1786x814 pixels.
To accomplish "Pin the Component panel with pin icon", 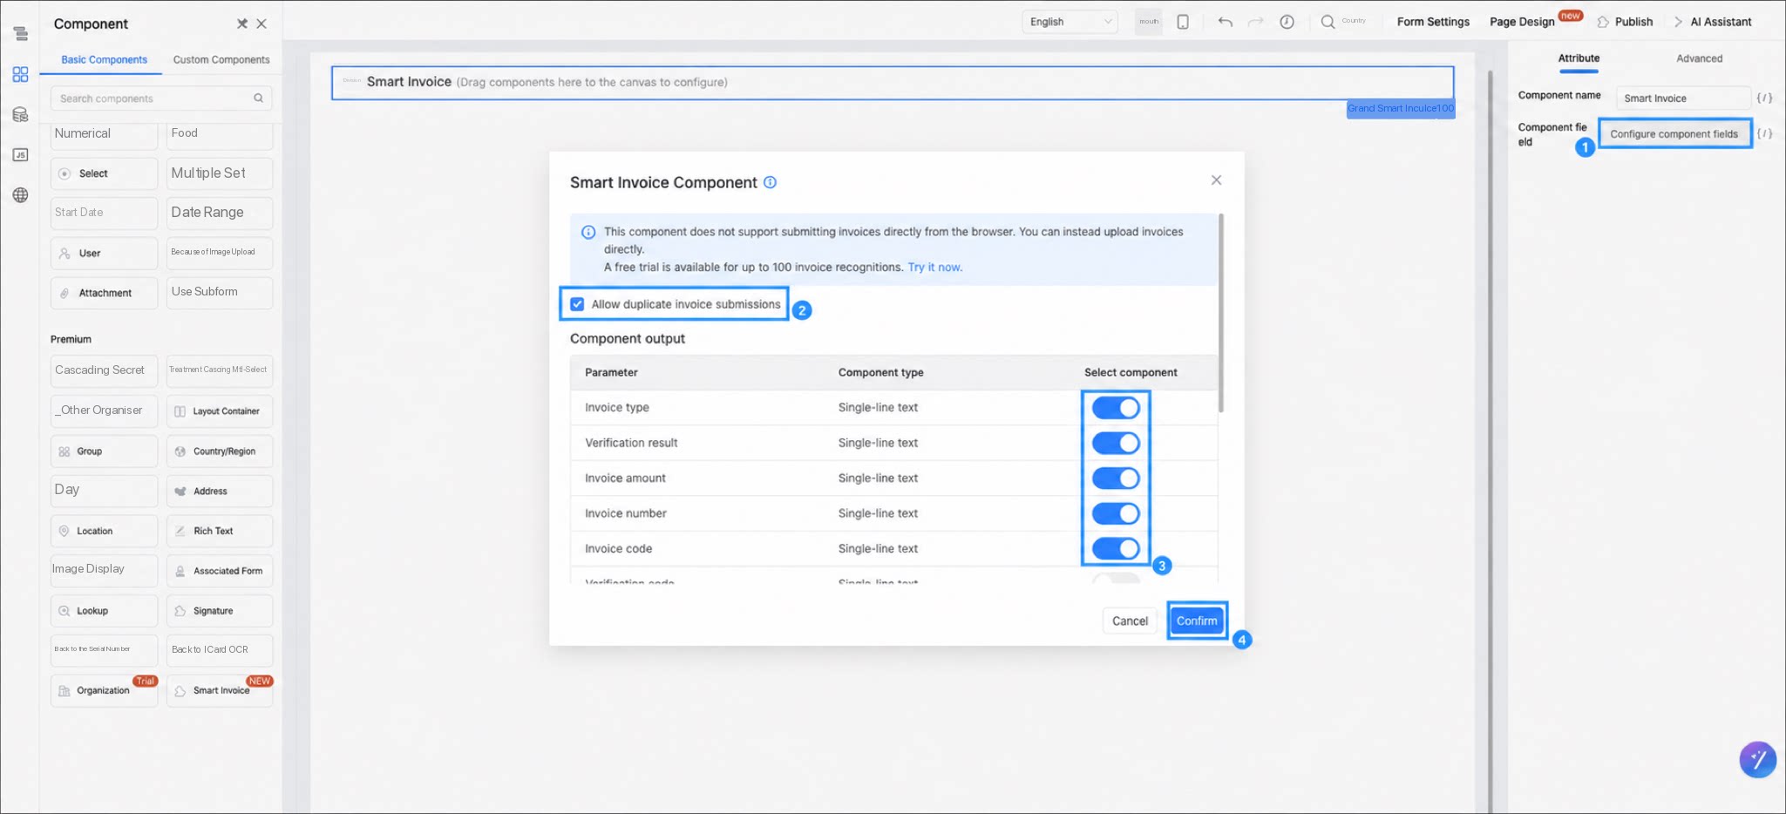I will pyautogui.click(x=242, y=24).
